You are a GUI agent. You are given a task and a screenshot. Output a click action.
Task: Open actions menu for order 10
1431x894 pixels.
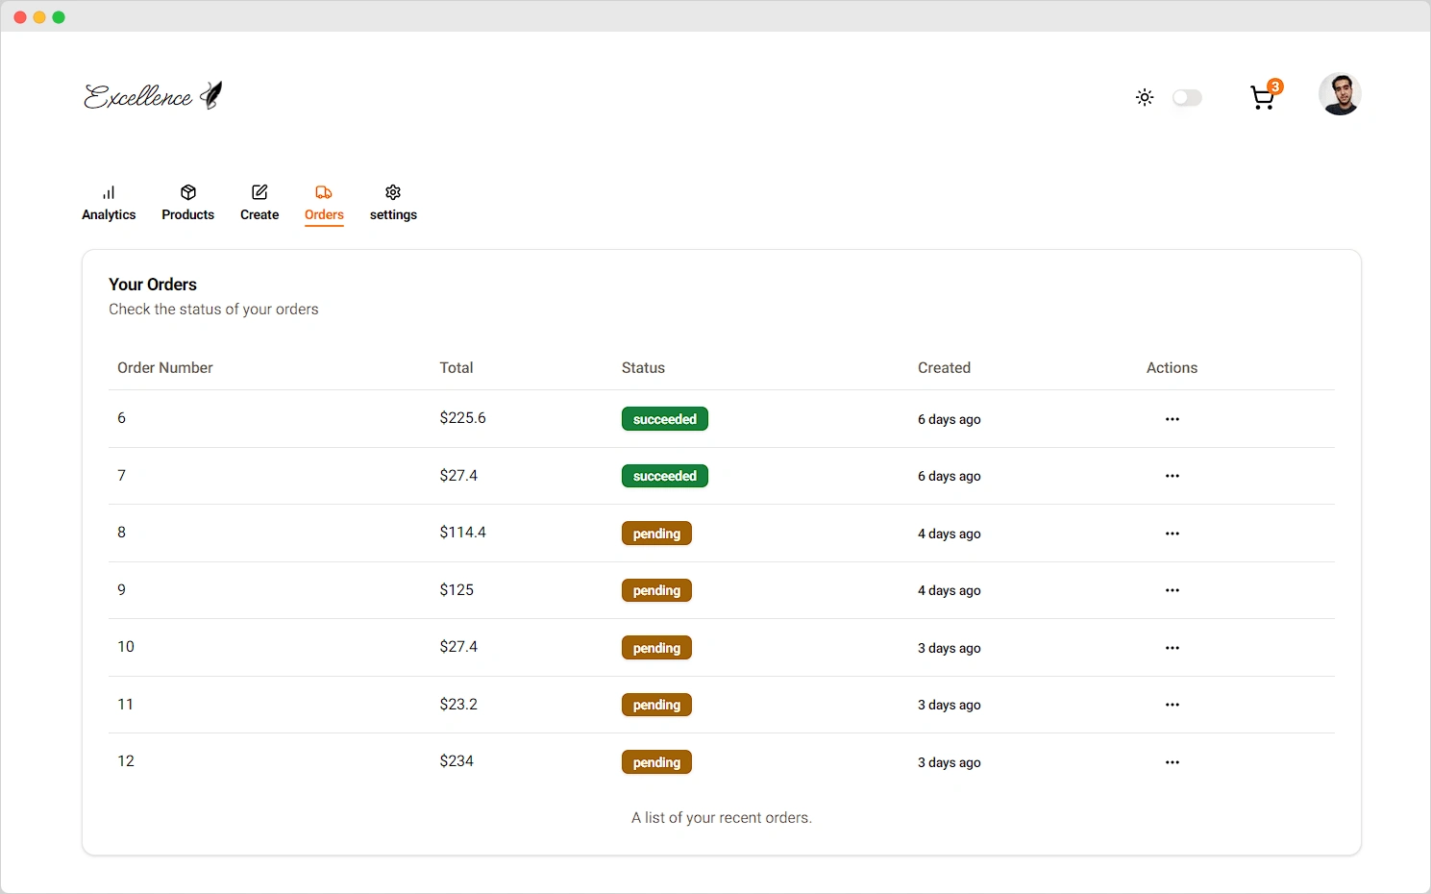tap(1172, 648)
